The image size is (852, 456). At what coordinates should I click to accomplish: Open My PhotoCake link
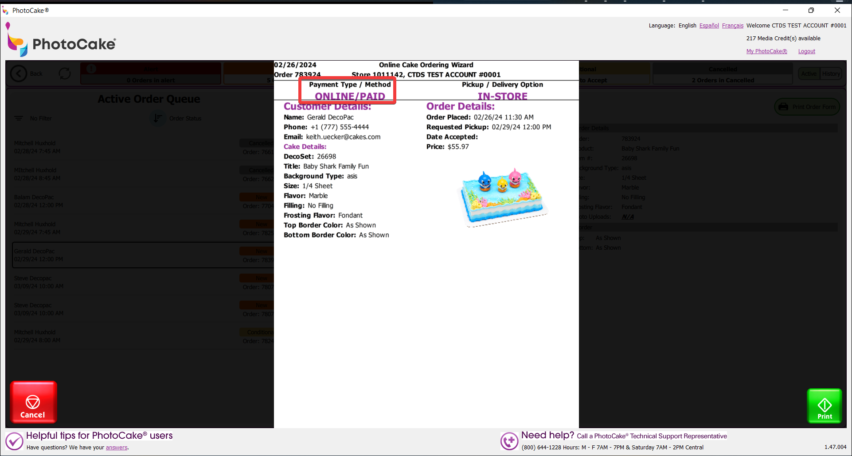point(766,51)
